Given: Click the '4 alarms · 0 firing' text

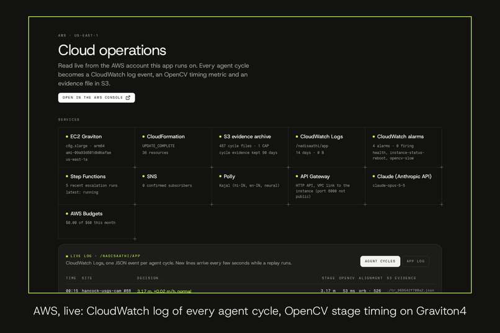Looking at the screenshot, I should click(393, 146).
